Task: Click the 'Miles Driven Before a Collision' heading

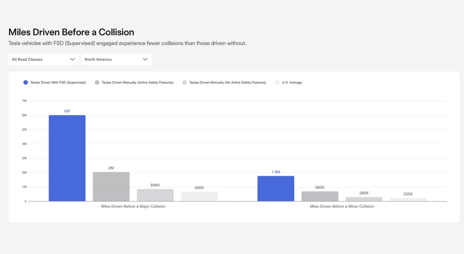Action: 71,32
